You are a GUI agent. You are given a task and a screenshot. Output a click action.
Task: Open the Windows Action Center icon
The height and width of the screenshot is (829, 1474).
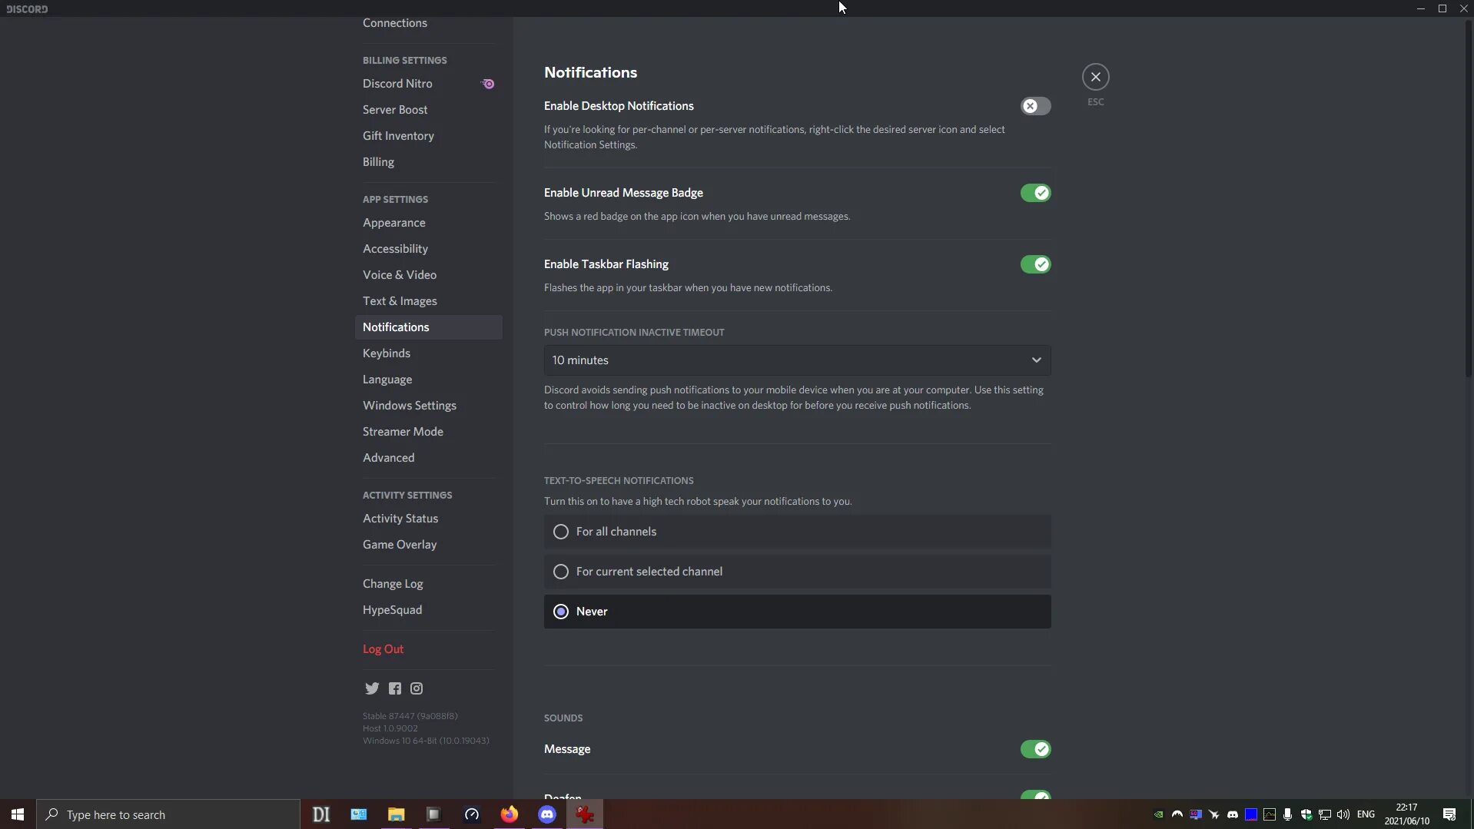tap(1449, 814)
